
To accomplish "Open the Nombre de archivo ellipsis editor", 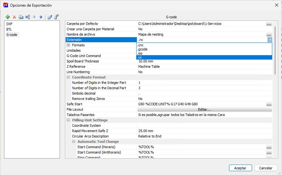I will click(269, 34).
